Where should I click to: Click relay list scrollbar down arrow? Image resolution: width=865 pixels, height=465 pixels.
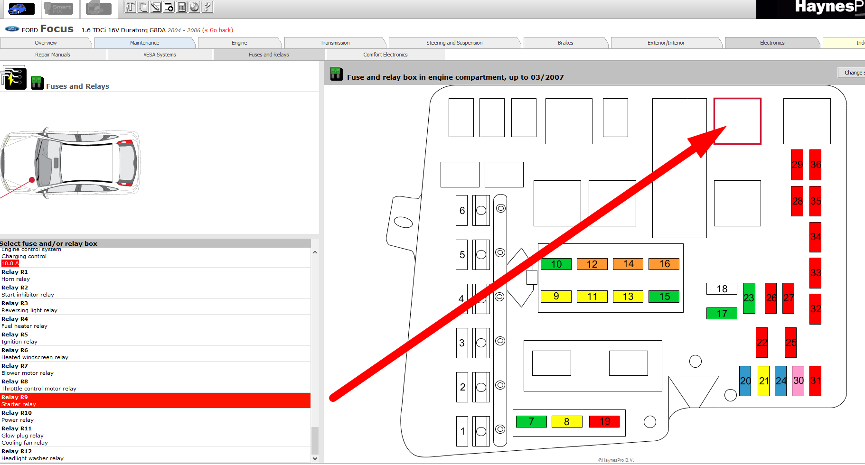pos(315,459)
